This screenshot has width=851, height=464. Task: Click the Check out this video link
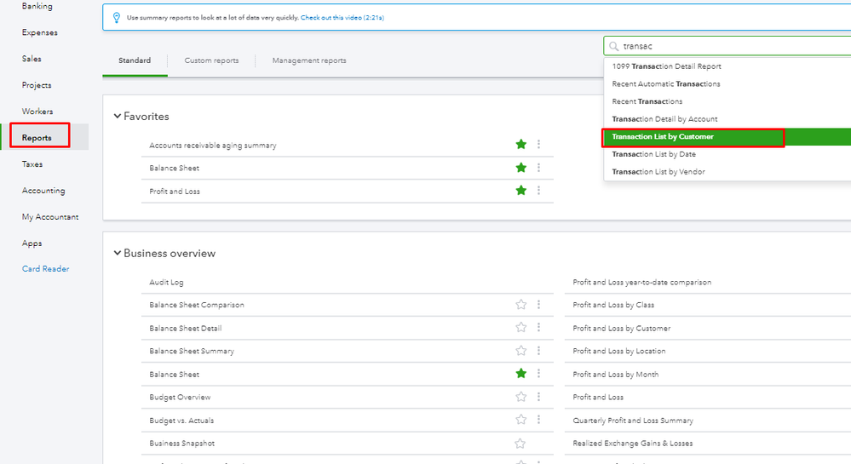[342, 17]
